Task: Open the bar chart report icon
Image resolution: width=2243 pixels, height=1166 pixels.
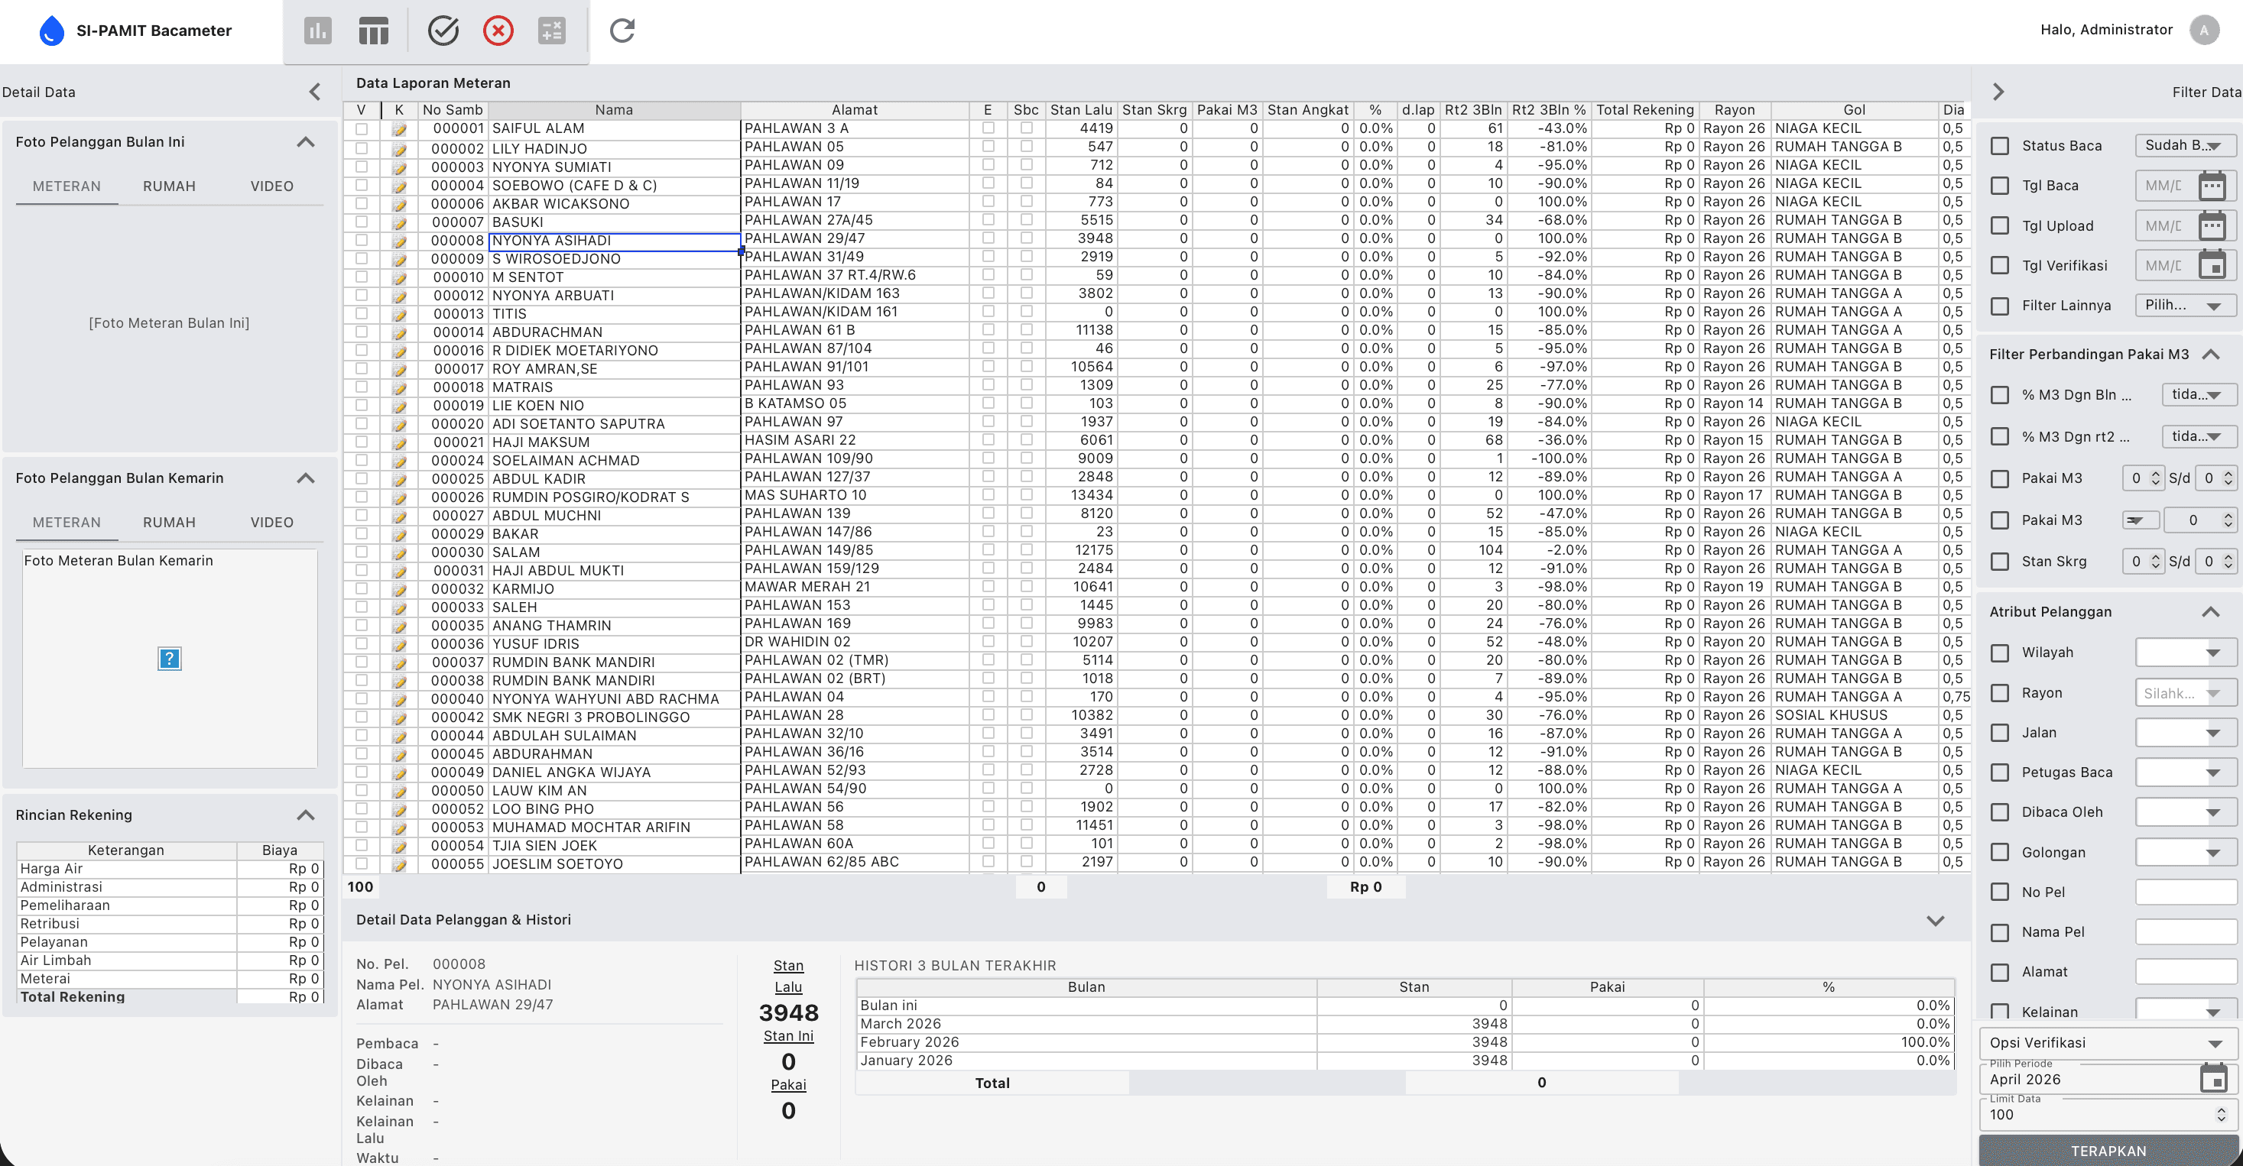Action: point(318,31)
